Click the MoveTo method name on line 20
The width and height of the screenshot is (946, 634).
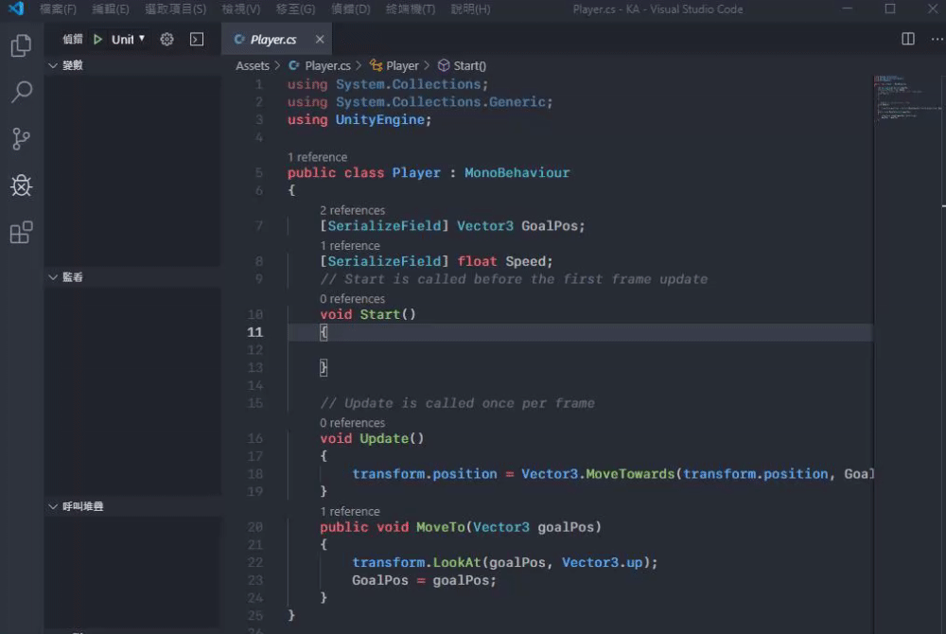pos(441,527)
